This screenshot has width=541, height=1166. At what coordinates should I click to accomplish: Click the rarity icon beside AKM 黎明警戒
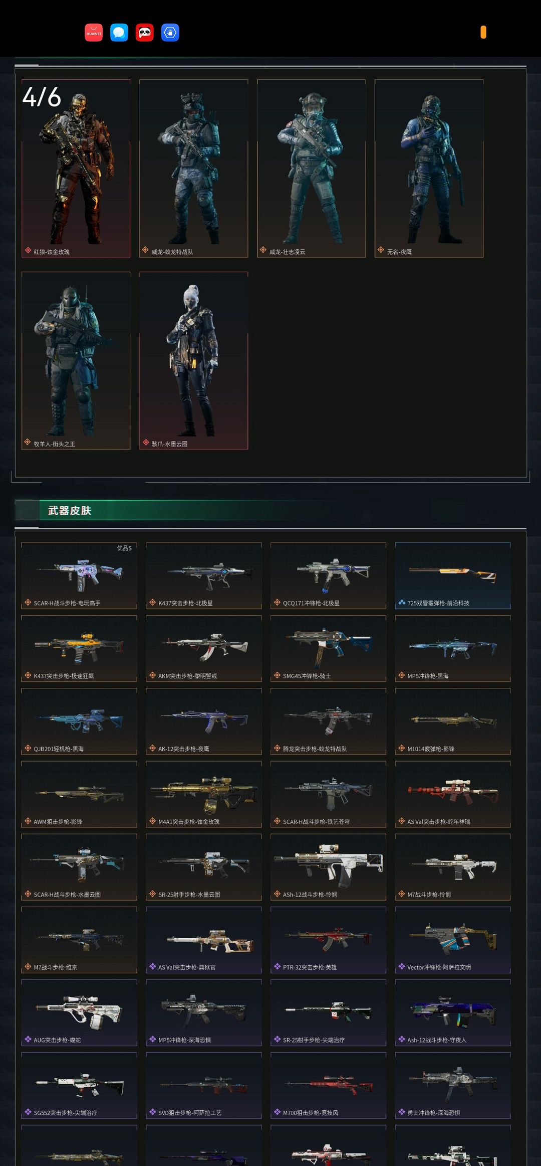coord(153,675)
